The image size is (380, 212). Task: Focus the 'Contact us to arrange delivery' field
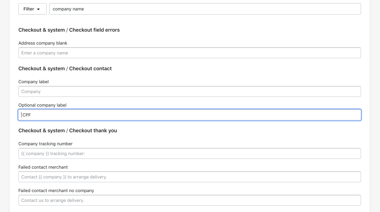pos(189,200)
